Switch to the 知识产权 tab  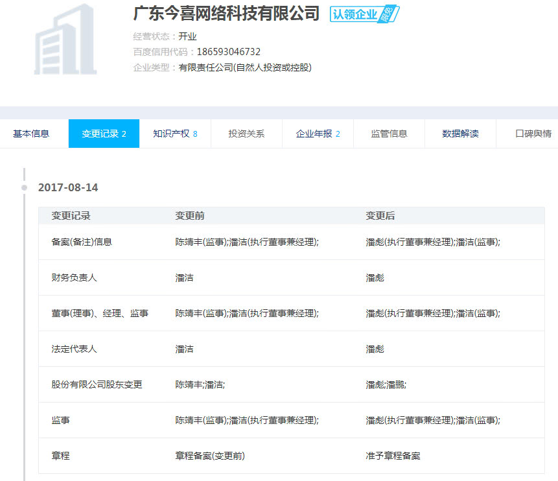(x=175, y=134)
